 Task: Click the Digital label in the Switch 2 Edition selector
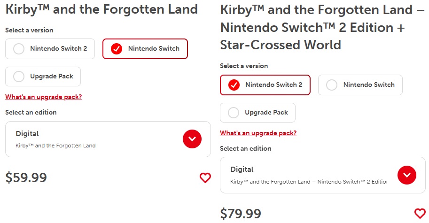[x=242, y=169]
